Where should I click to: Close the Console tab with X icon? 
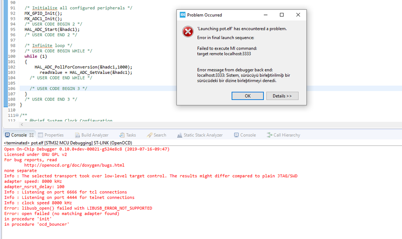pyautogui.click(x=31, y=135)
